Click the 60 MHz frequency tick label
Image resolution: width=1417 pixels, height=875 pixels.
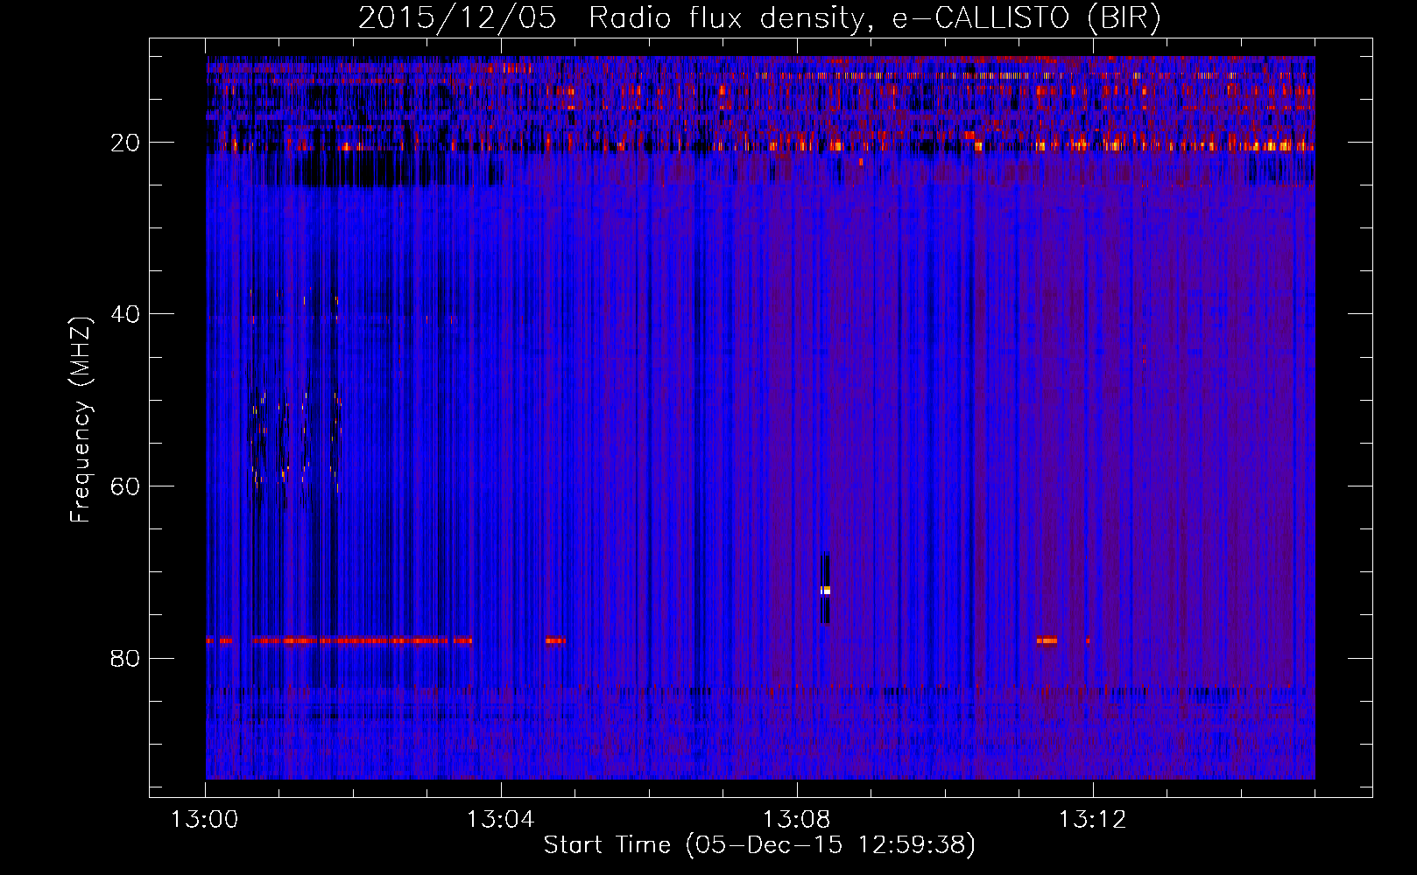tap(126, 486)
